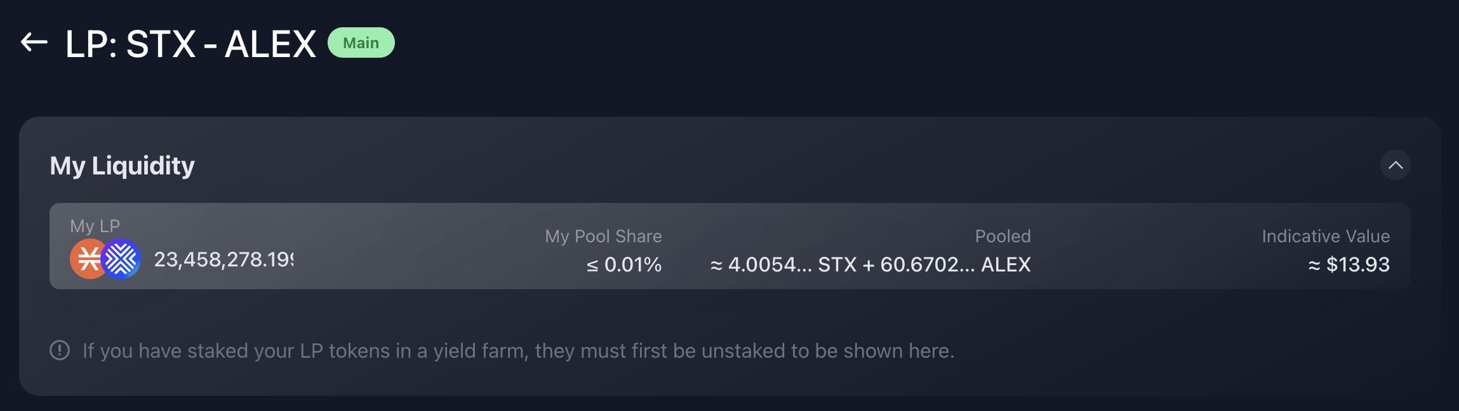This screenshot has width=1459, height=411.
Task: Click the Pooled label
Action: [1003, 236]
